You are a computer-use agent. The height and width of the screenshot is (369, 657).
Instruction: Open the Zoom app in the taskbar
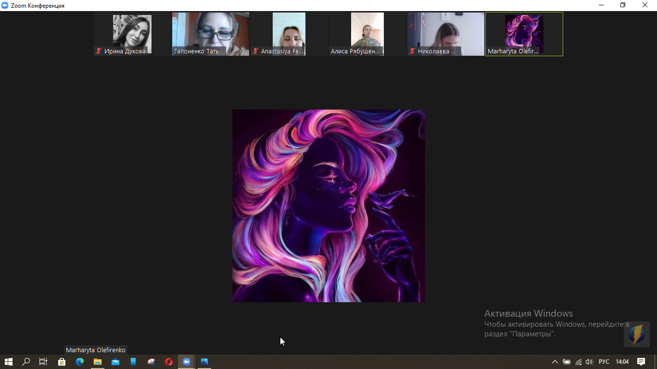click(x=187, y=362)
